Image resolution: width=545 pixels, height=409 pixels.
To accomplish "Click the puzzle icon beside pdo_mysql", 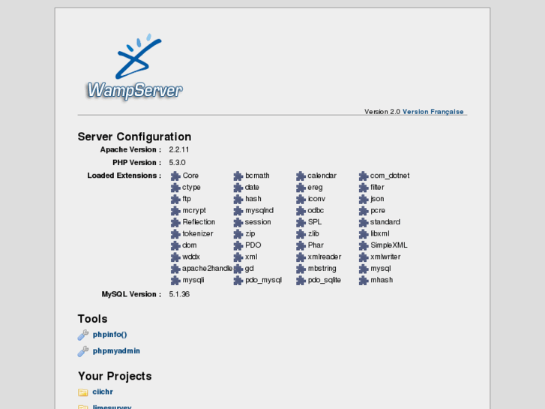I will point(238,280).
